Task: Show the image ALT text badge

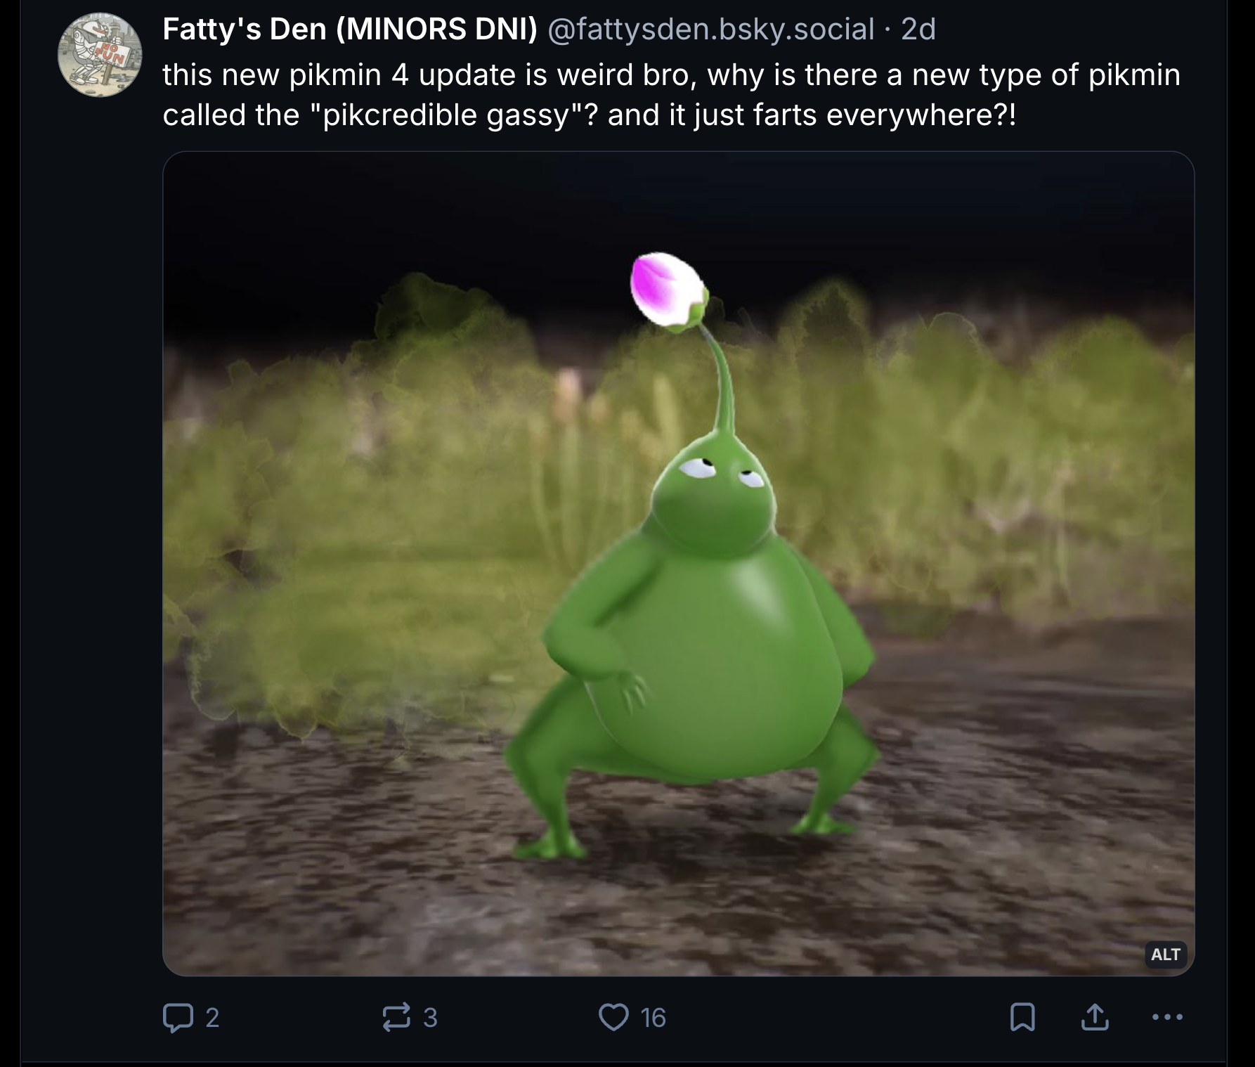Action: coord(1165,955)
